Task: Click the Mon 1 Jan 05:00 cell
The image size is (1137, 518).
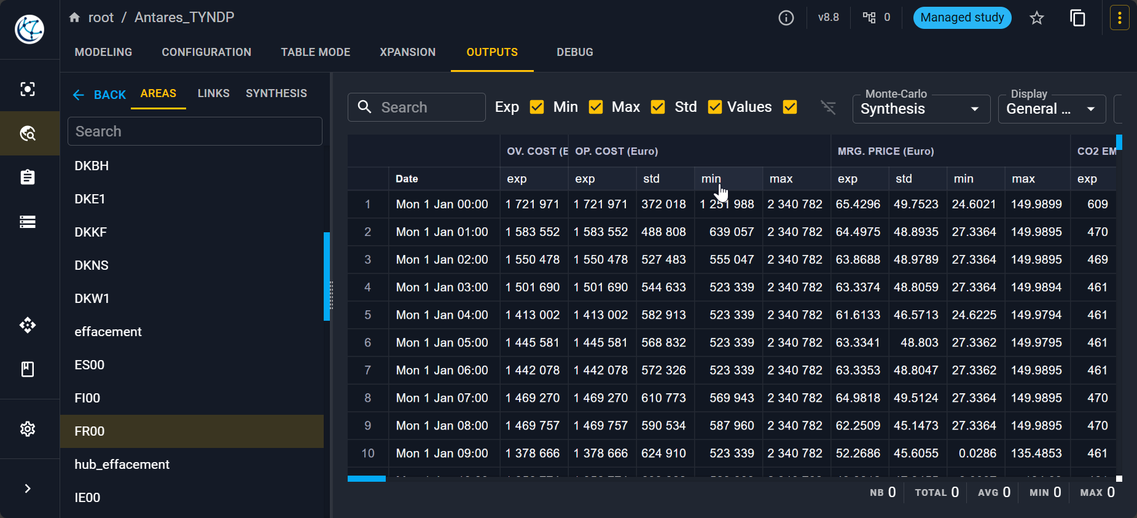Action: coord(444,342)
